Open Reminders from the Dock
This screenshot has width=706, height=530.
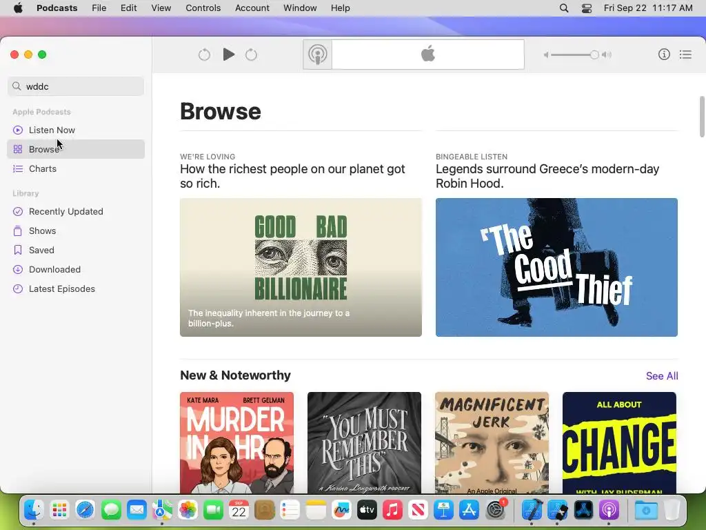coord(290,510)
